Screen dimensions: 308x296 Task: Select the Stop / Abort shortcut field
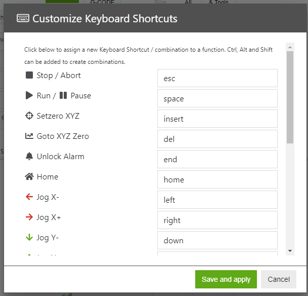pyautogui.click(x=217, y=78)
